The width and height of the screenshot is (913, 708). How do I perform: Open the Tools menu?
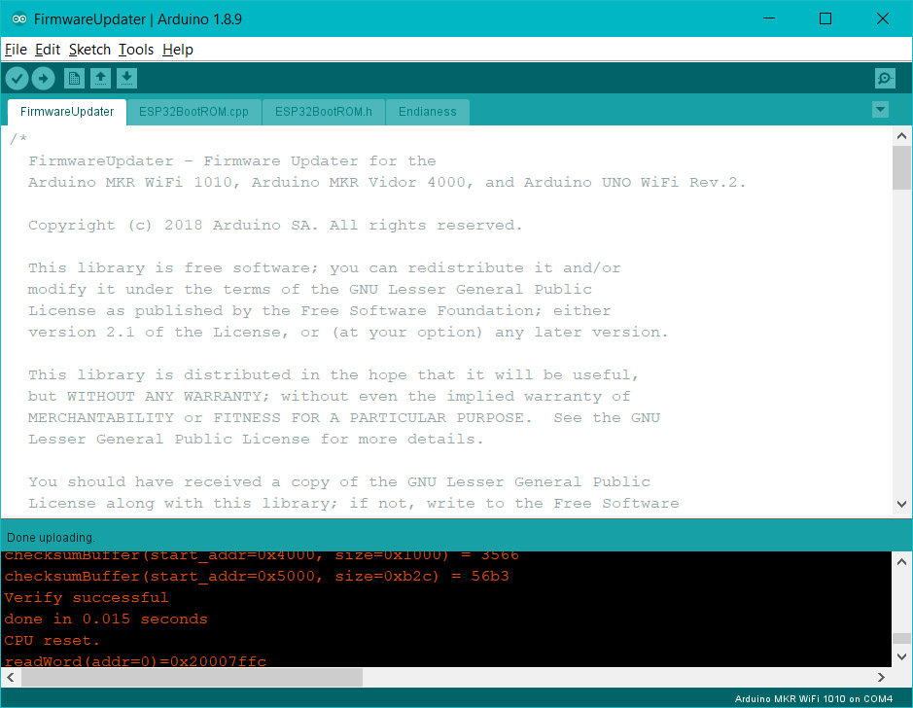pos(136,50)
